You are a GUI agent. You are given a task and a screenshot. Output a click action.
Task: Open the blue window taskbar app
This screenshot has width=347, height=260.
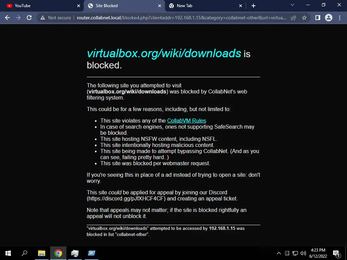pyautogui.click(x=91, y=253)
